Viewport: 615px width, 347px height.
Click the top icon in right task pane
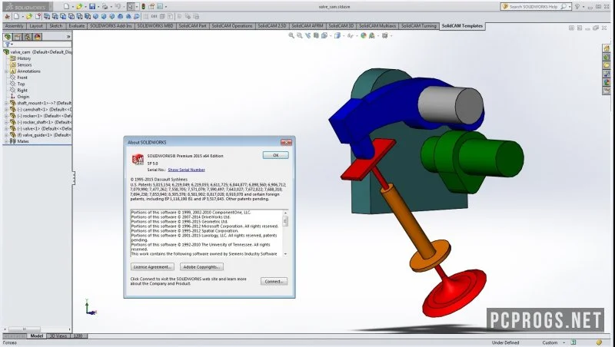point(607,48)
